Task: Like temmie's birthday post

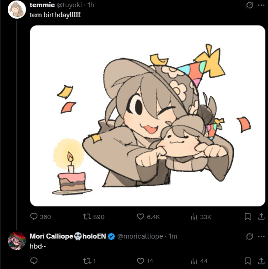Action: [x=140, y=217]
